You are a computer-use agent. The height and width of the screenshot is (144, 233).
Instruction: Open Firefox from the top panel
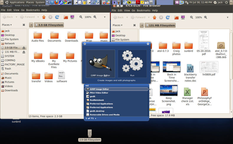(x=56, y=2)
